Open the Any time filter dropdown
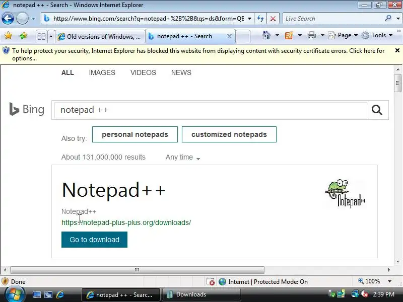The image size is (403, 302). (x=183, y=157)
